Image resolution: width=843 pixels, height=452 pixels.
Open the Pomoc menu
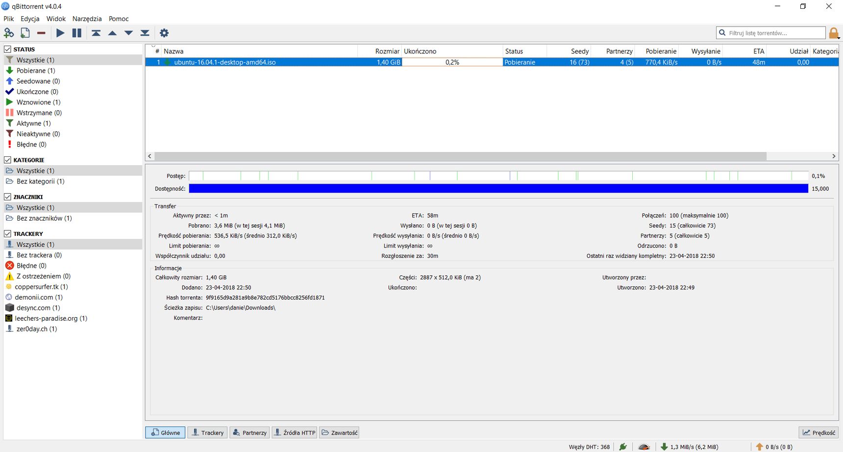(119, 19)
